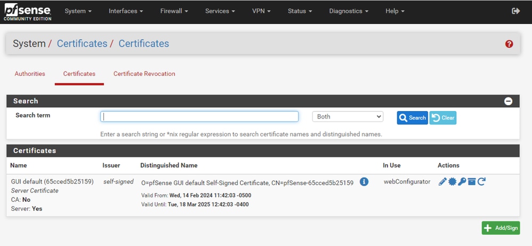Viewport: 532px width, 246px height.
Task: Click the certificate distinguished name text
Action: (x=247, y=183)
